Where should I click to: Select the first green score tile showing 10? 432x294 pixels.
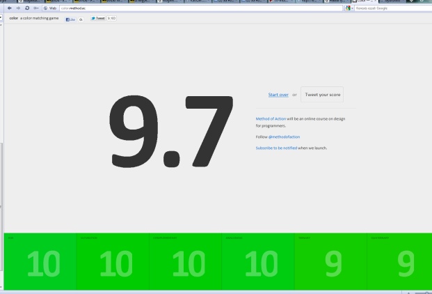tap(42, 263)
